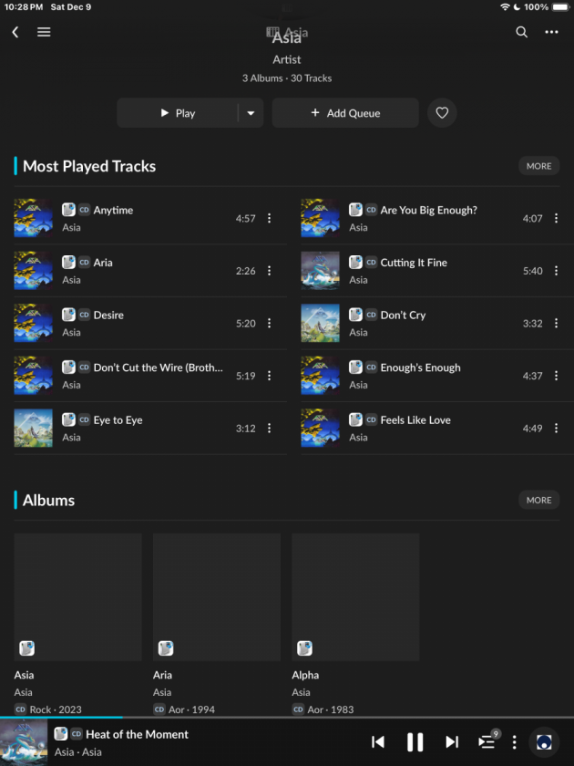Show more Most Played Tracks

[538, 166]
